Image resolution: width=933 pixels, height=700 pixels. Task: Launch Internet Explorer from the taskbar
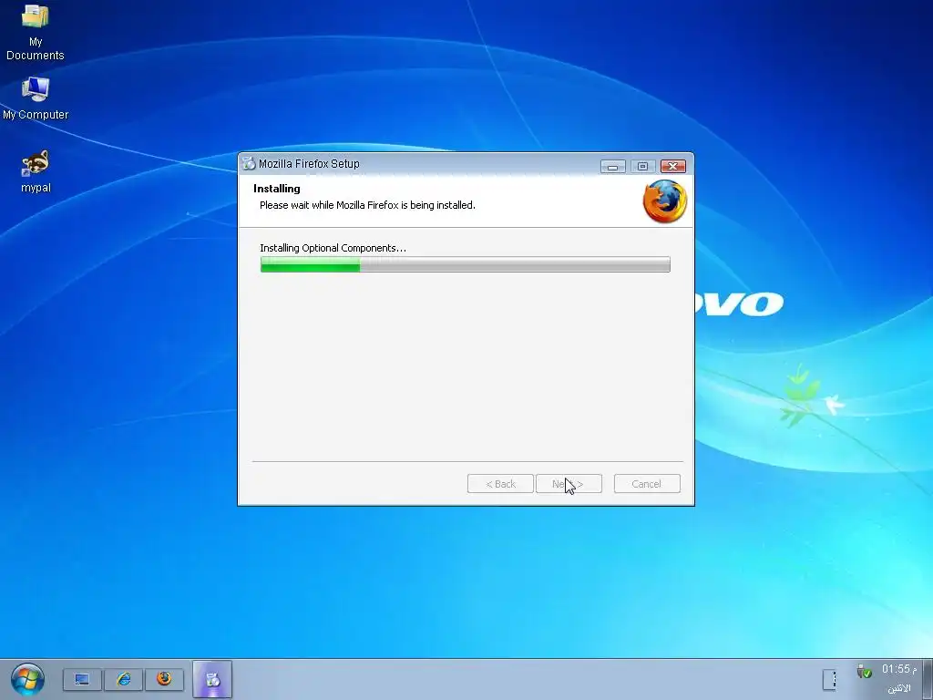point(123,679)
